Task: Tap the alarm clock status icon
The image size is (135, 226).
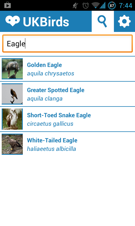Action: [x=86, y=6]
